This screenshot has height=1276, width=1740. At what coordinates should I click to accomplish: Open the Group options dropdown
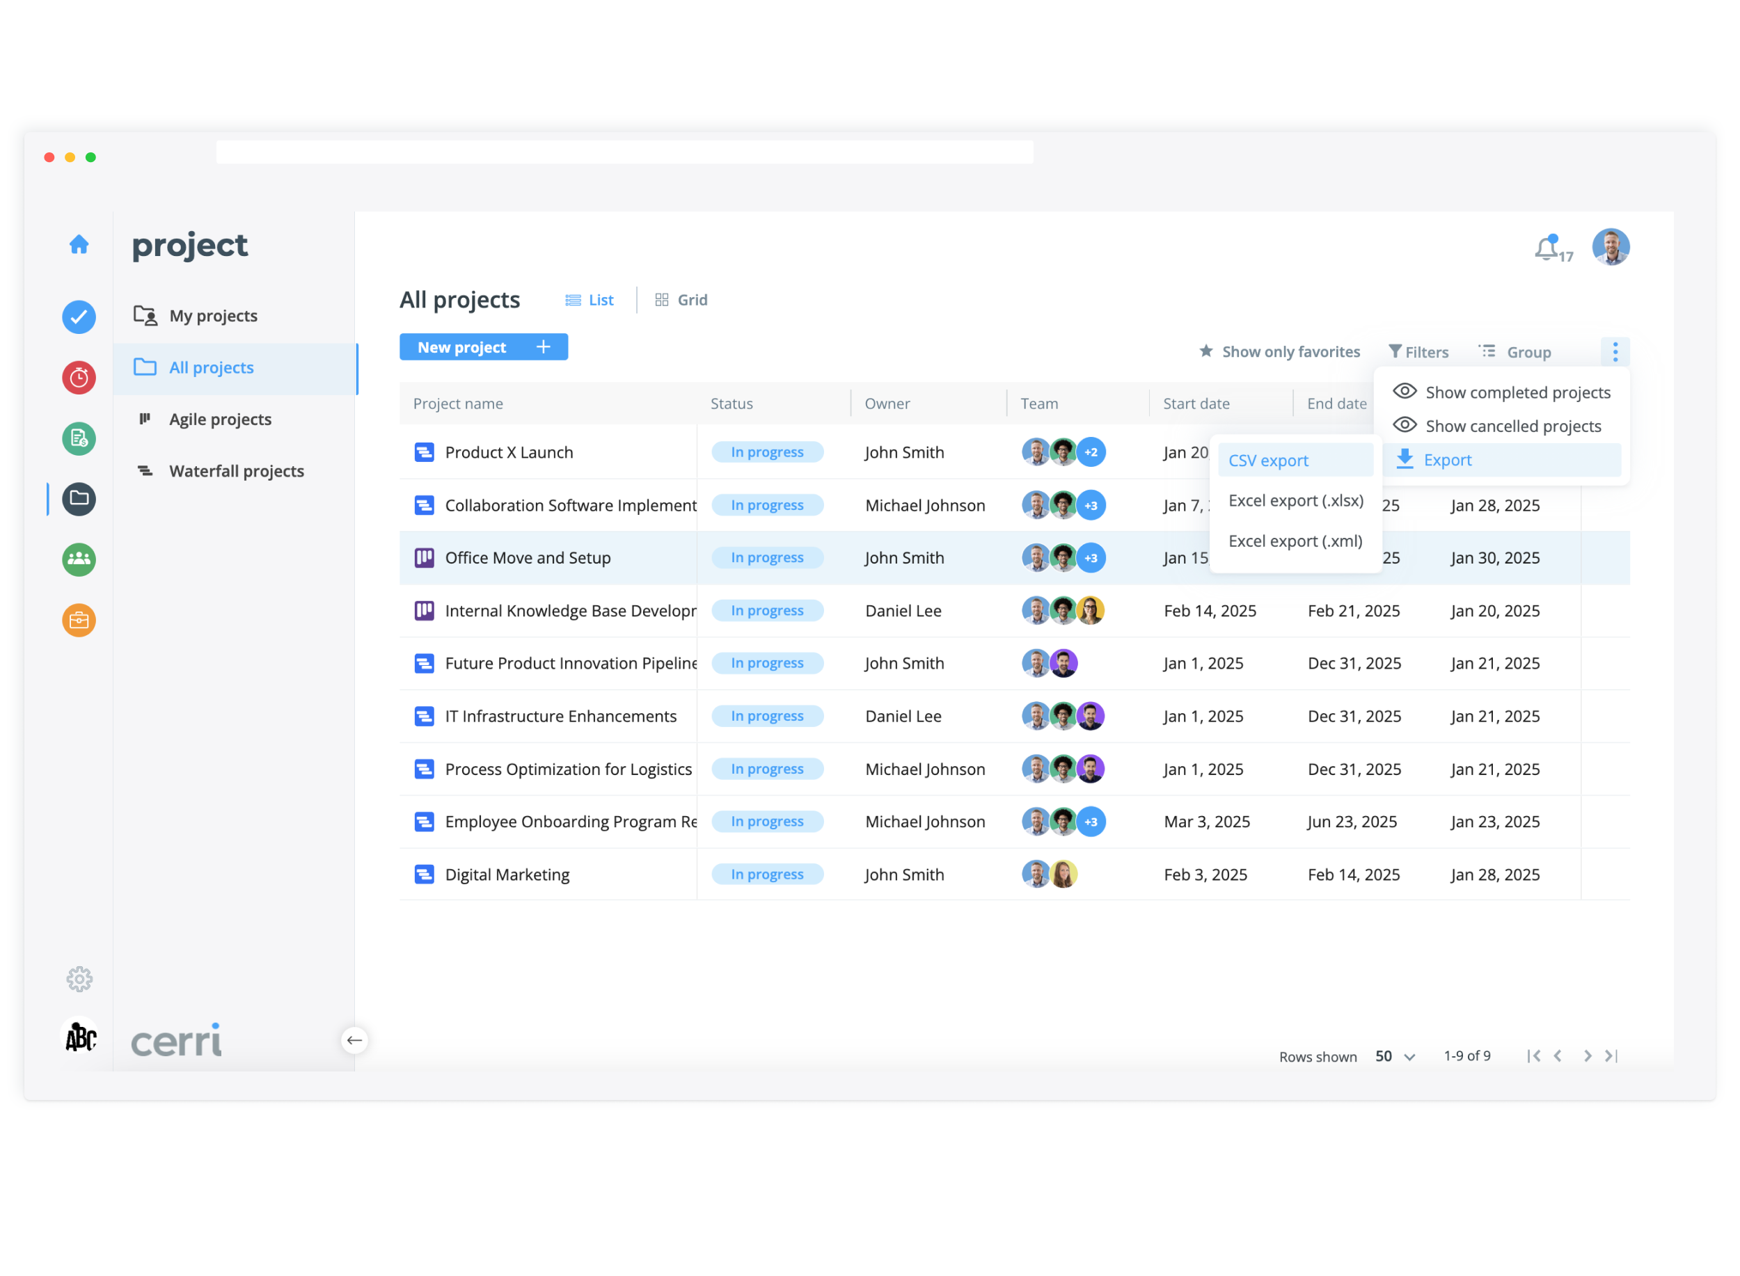click(x=1514, y=352)
